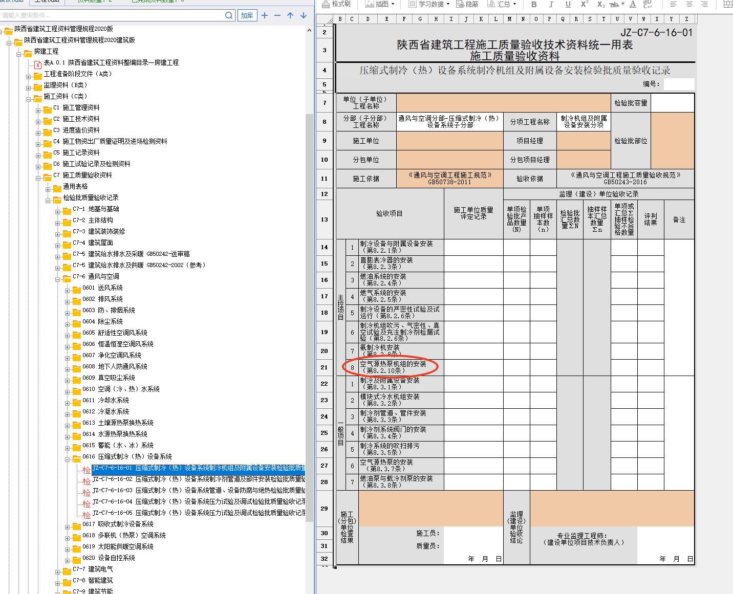The height and width of the screenshot is (594, 733).
Task: Click the empty 检验批容量 value cell
Action: (673, 103)
